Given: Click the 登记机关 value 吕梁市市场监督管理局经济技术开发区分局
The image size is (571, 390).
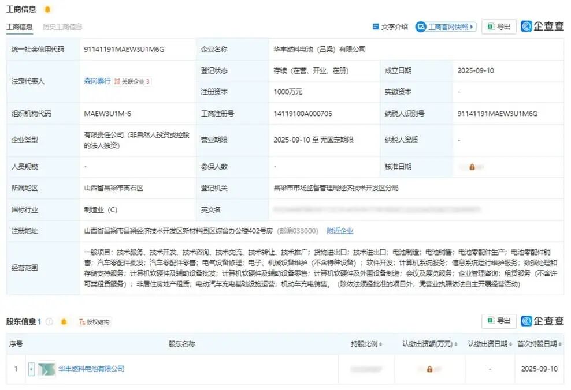Looking at the screenshot, I should 336,188.
